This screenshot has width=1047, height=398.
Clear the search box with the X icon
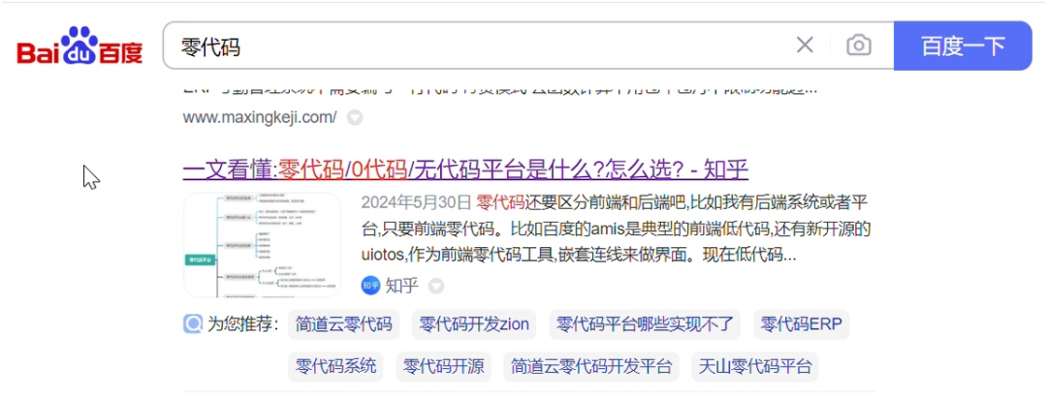point(805,46)
